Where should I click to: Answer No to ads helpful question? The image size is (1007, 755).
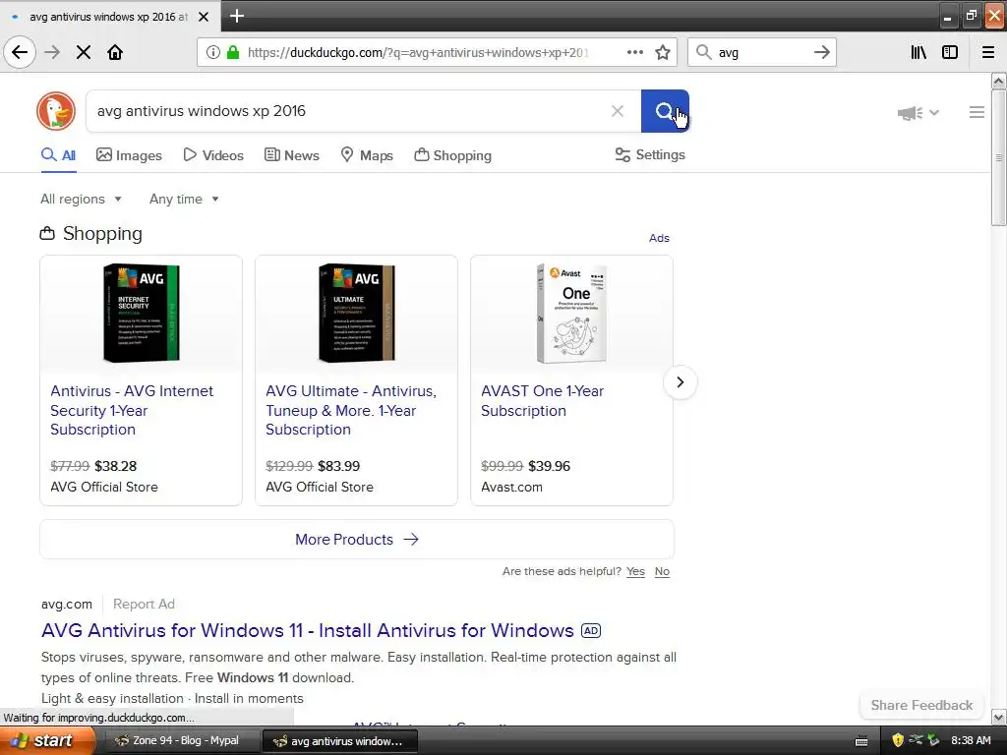(x=662, y=571)
